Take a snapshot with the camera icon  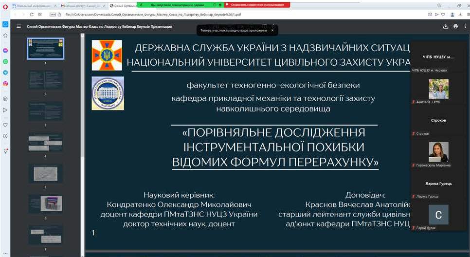[x=430, y=15]
